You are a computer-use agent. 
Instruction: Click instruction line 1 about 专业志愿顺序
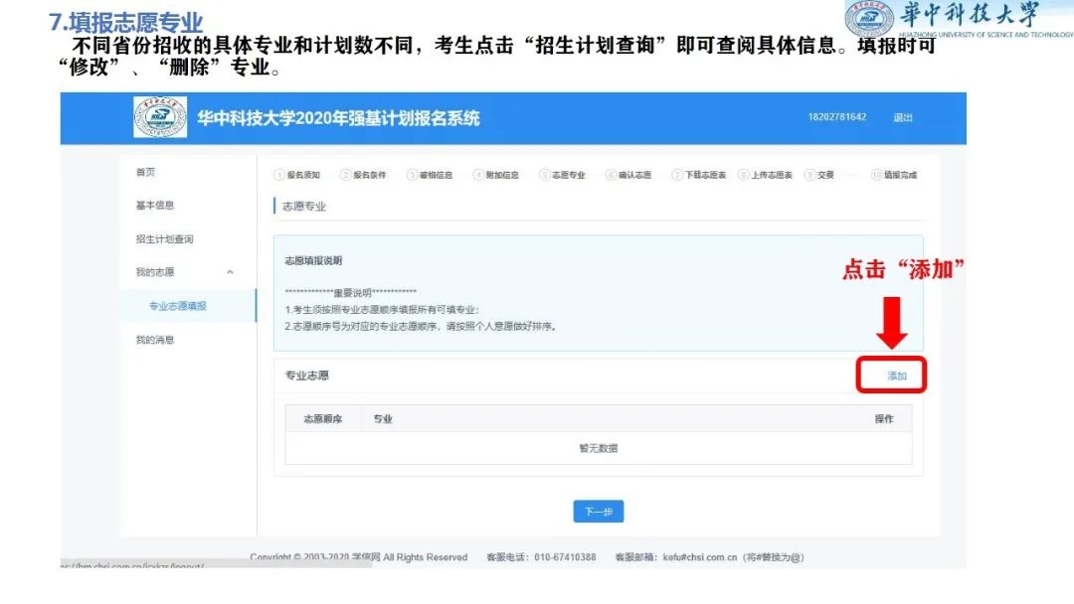tap(382, 310)
